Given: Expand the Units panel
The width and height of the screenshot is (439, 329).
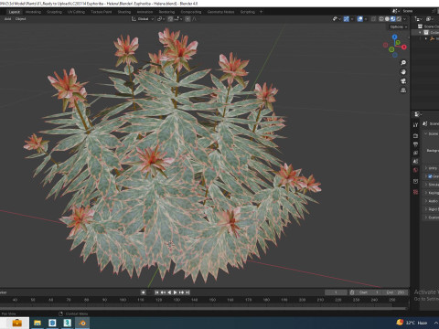Looking at the screenshot, I should (426, 168).
